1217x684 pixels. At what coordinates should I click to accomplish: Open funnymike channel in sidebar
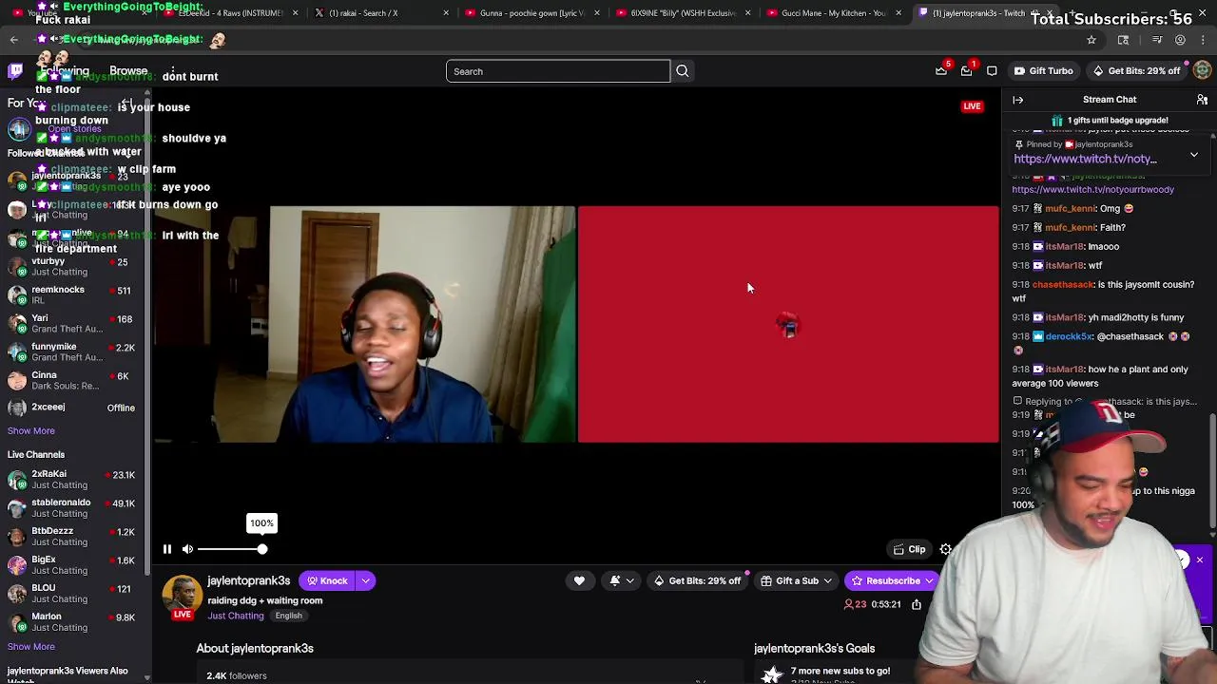(74, 351)
